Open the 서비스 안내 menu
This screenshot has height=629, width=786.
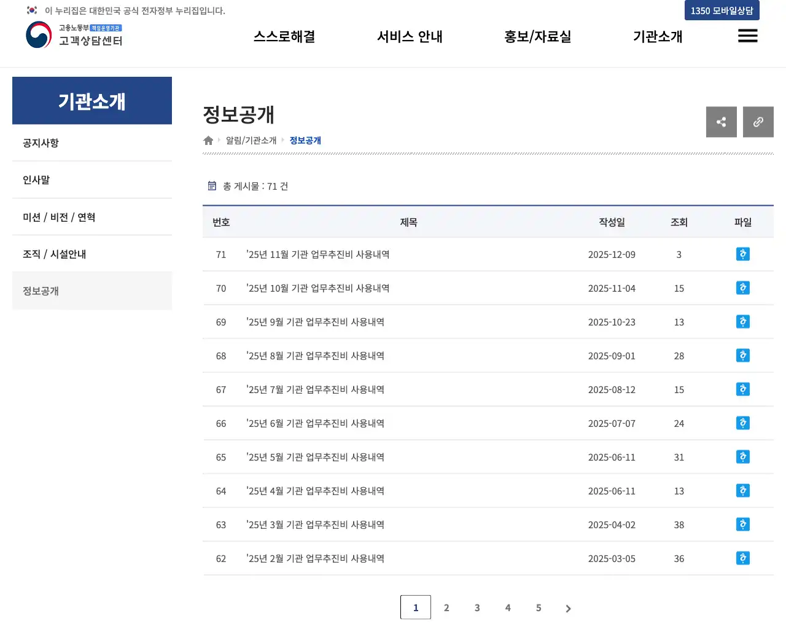tap(410, 36)
